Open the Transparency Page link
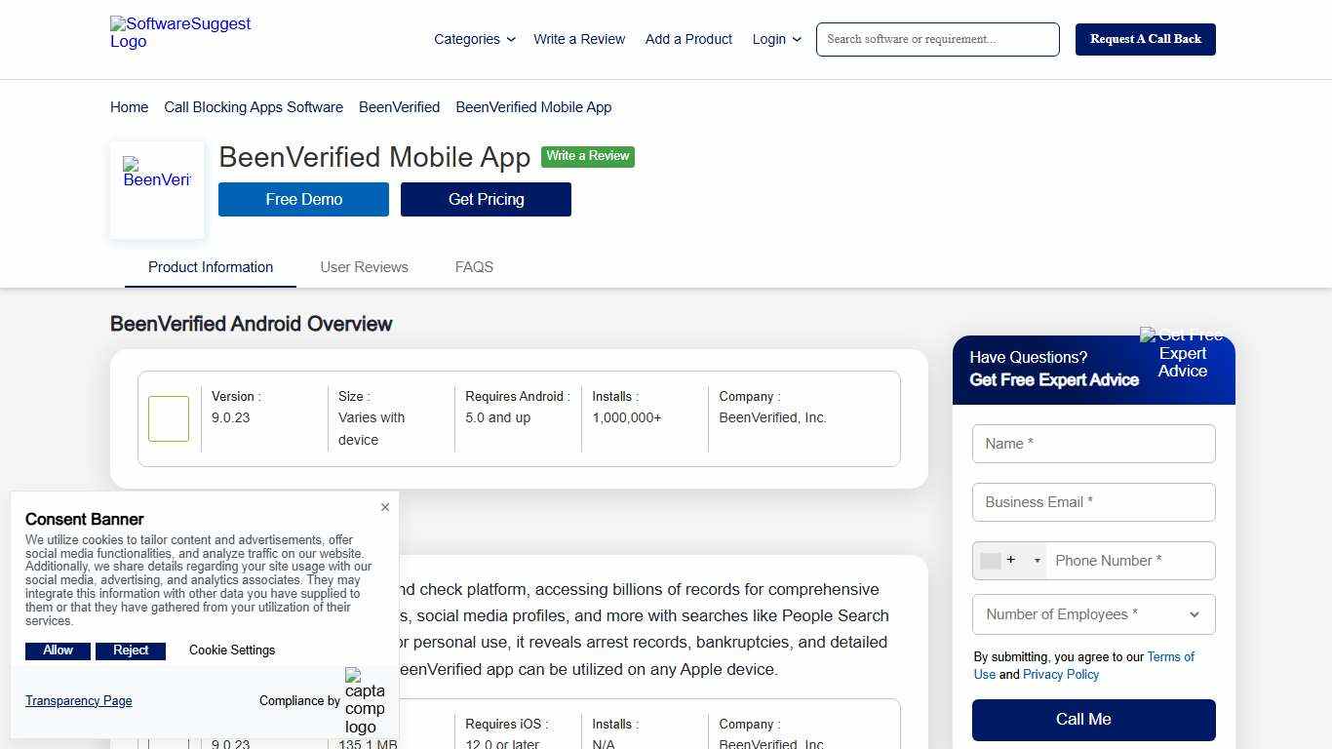1332x749 pixels. (x=78, y=700)
